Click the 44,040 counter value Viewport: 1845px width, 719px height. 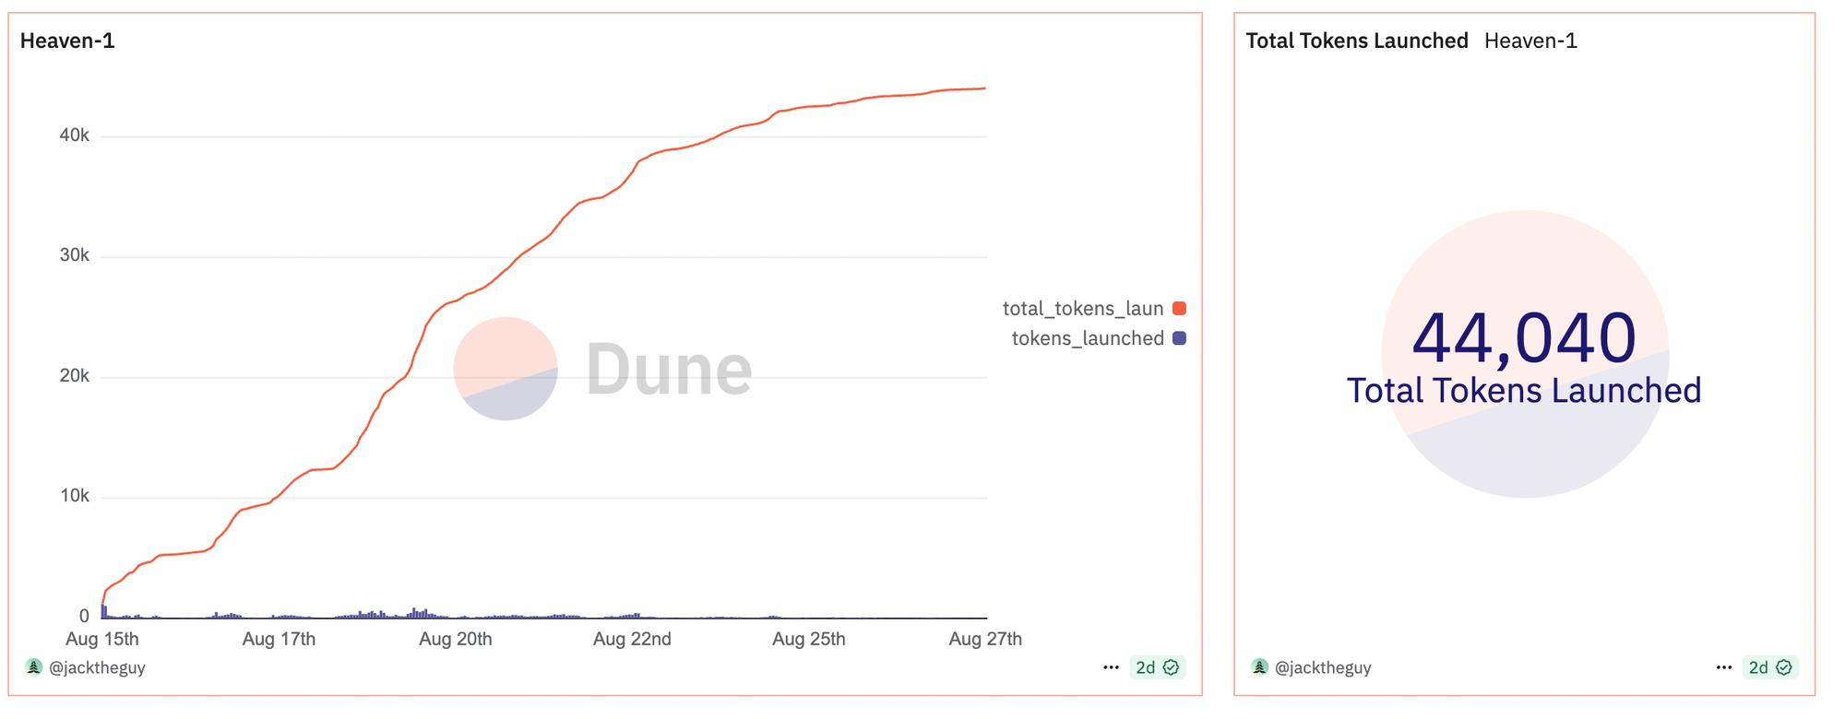[x=1524, y=338]
